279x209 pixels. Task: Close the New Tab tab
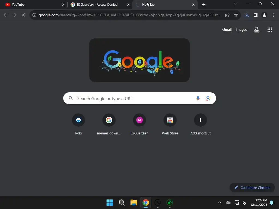coord(193,5)
